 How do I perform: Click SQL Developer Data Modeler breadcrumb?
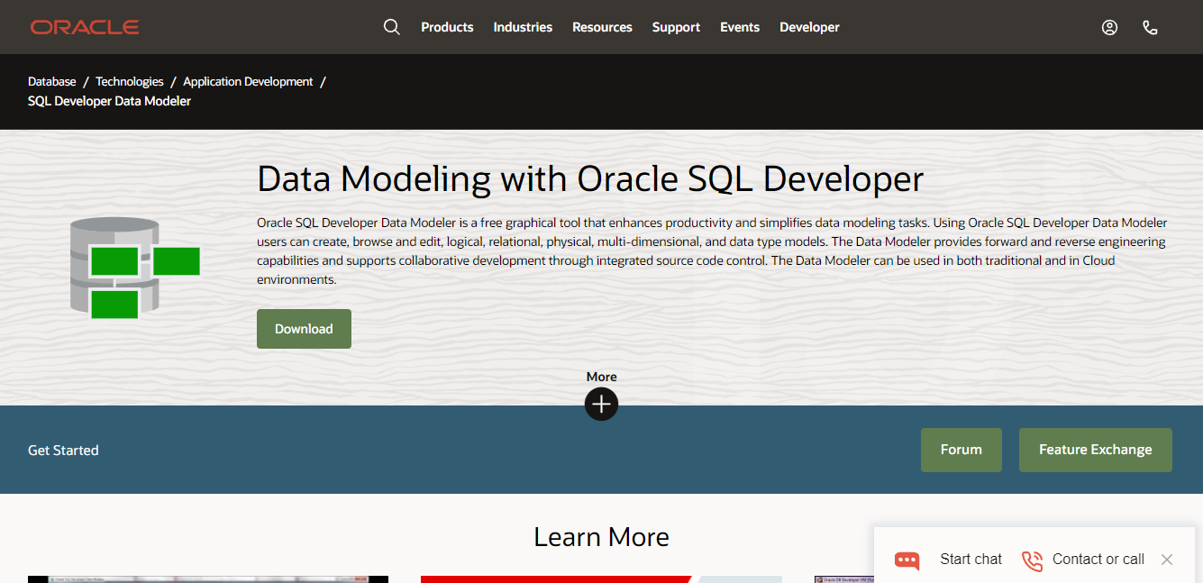coord(109,101)
